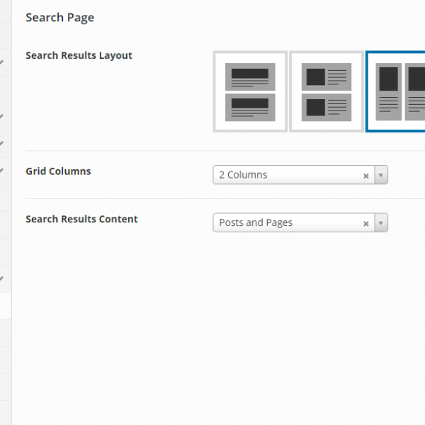Expand the fourth sidebar chevron from top
Image resolution: width=425 pixels, height=425 pixels.
(2, 171)
